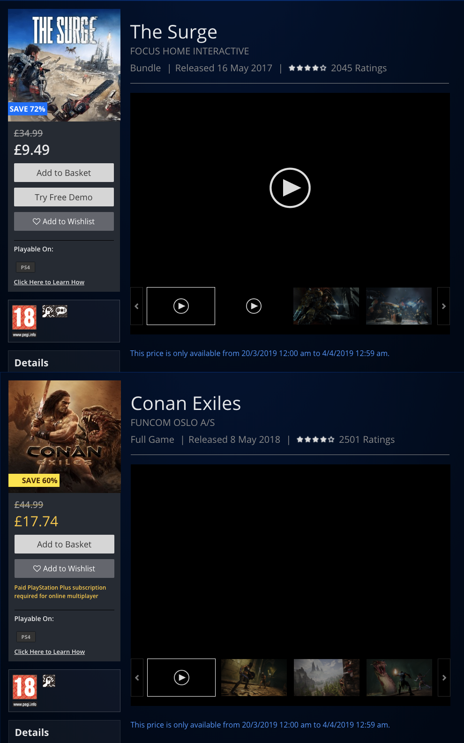Open The Surge fourth gallery screenshot thumbnail

click(399, 306)
